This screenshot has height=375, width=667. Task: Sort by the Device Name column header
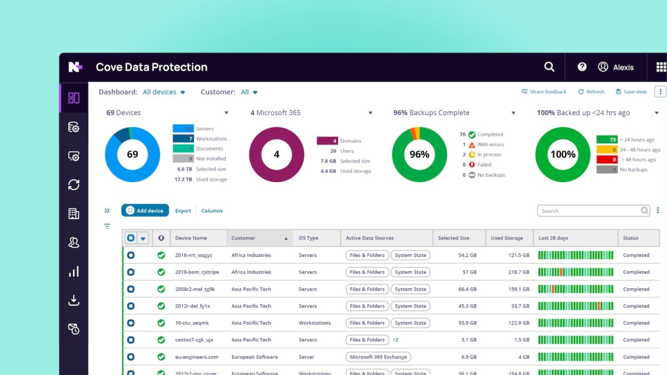[198, 238]
